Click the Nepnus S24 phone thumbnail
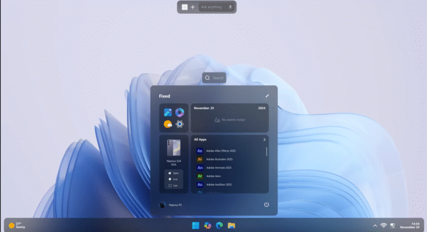The height and width of the screenshot is (232, 427). tap(174, 148)
